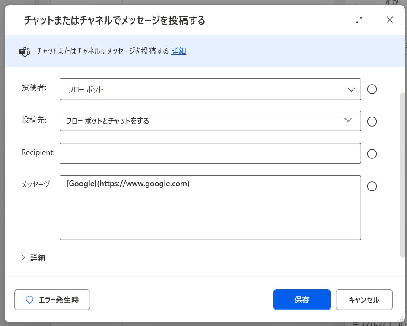Image resolution: width=407 pixels, height=326 pixels.
Task: Save the action with 保存 button
Action: [302, 300]
